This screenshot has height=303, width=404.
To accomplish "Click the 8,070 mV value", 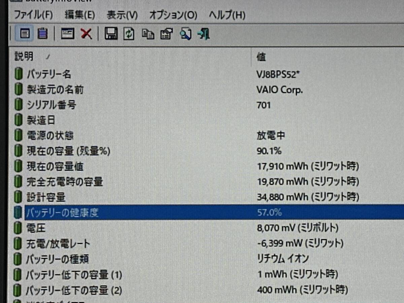I will pos(297,228).
